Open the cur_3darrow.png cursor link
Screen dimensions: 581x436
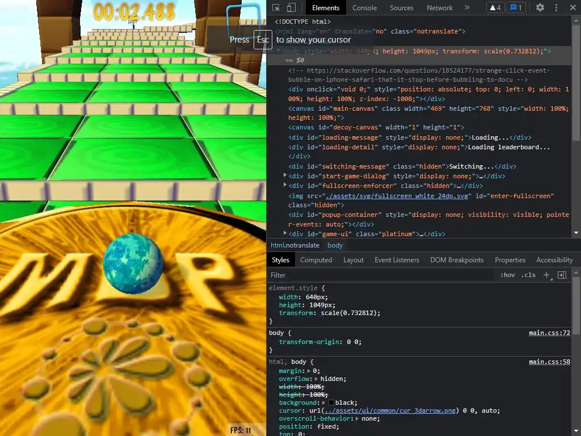pyautogui.click(x=390, y=410)
